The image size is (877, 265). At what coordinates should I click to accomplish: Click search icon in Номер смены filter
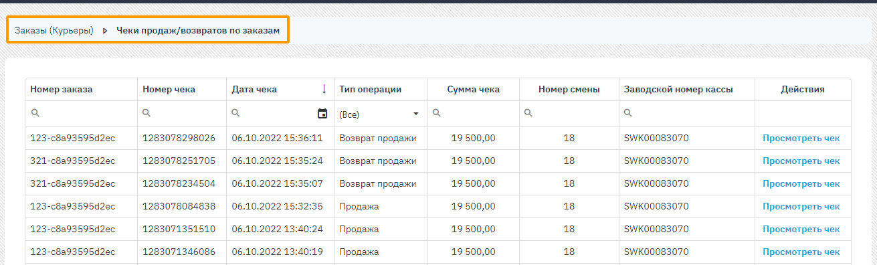coord(528,114)
